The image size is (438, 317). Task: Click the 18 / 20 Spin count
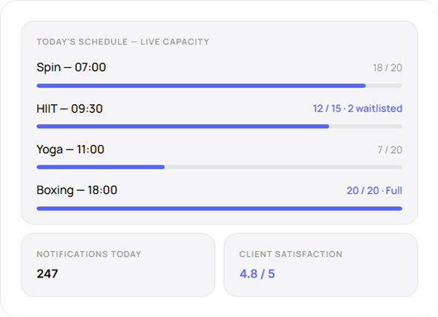pyautogui.click(x=388, y=68)
